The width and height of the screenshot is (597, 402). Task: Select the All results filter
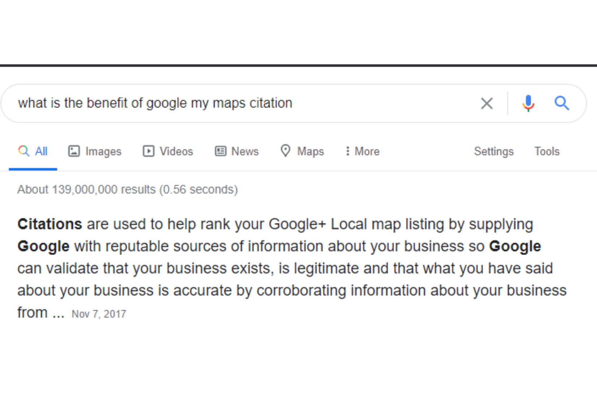tap(40, 151)
